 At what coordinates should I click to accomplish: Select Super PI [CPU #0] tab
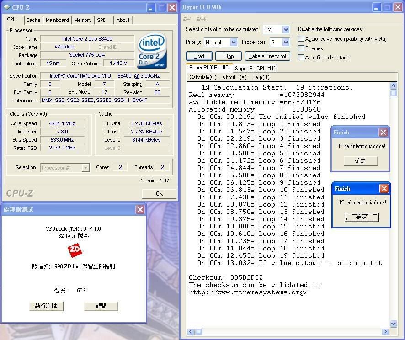coord(209,68)
